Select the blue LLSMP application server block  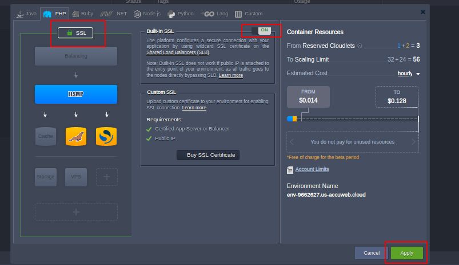[x=76, y=94]
